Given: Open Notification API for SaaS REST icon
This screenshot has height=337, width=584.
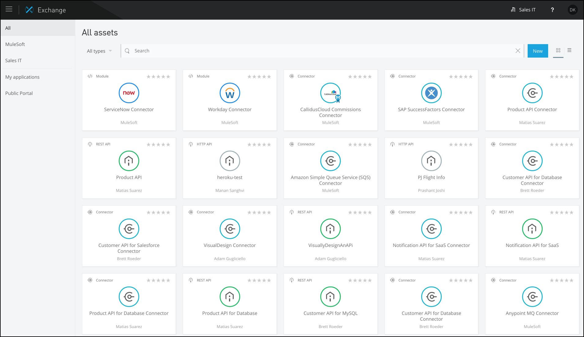Looking at the screenshot, I should coord(532,229).
